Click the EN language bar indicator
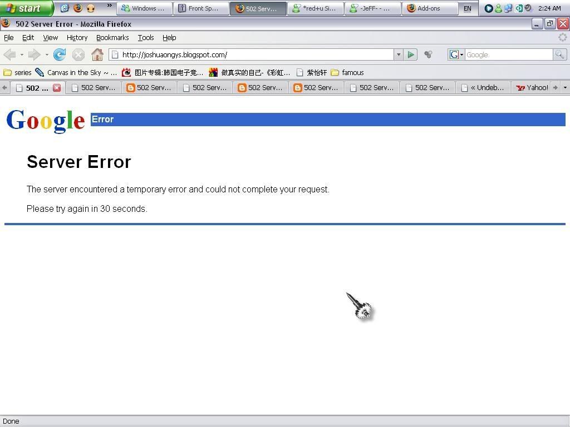The image size is (570, 427). coord(468,8)
